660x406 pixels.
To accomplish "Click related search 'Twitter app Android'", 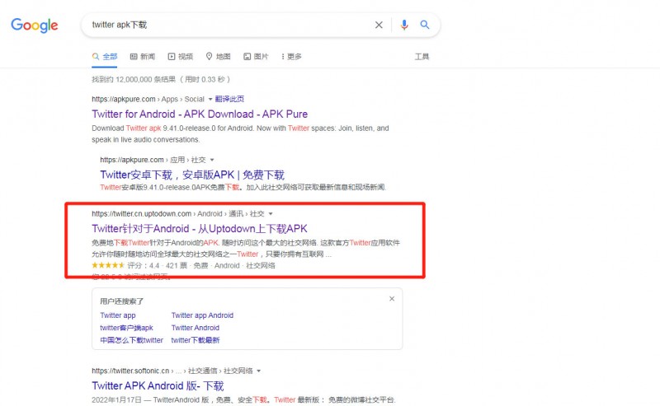I will click(202, 315).
